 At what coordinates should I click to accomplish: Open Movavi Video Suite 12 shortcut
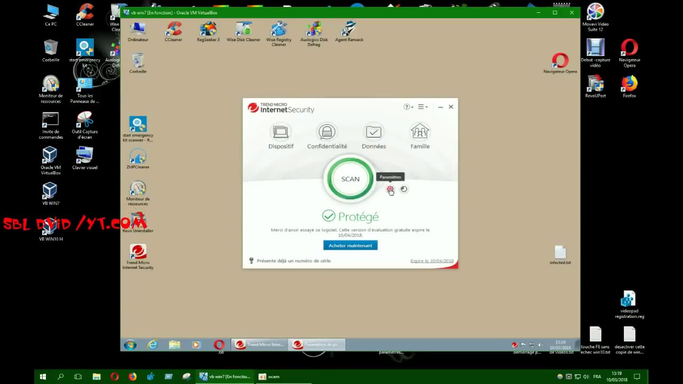click(595, 18)
